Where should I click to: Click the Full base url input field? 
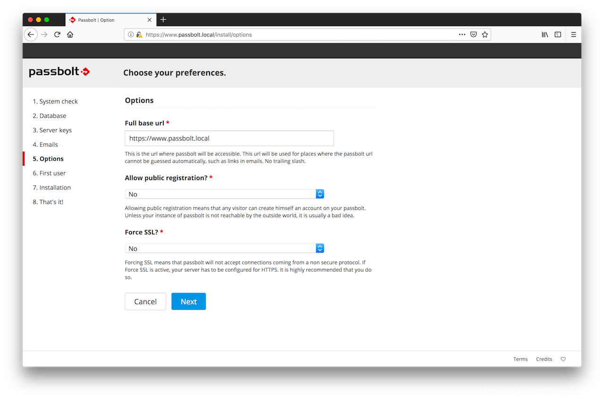pos(229,138)
